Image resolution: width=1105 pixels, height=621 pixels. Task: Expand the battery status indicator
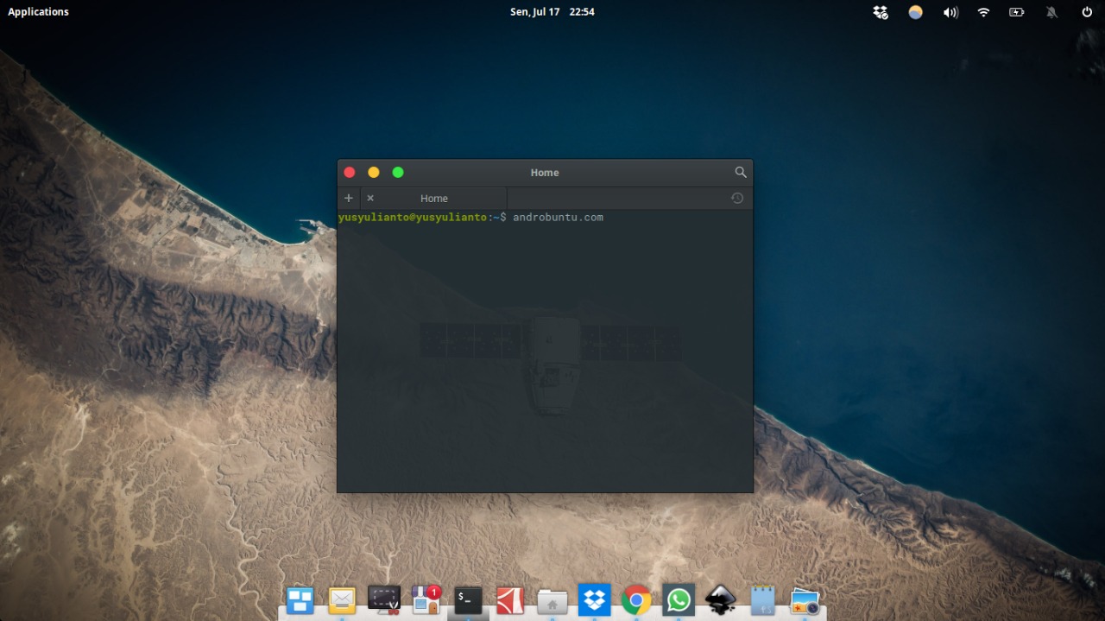[1016, 12]
